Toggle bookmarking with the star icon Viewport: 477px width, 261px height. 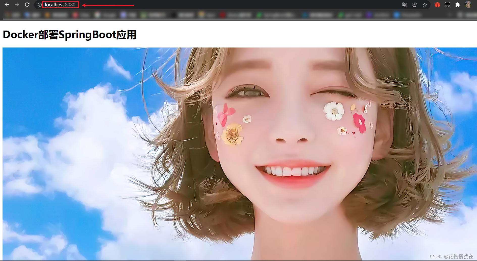[425, 5]
